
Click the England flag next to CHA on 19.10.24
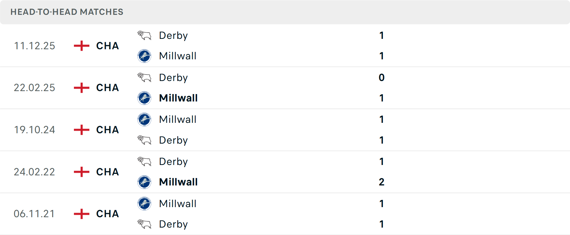click(81, 130)
